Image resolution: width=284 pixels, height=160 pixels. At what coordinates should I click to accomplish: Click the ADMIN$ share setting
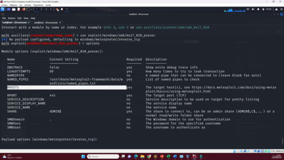(x=55, y=112)
